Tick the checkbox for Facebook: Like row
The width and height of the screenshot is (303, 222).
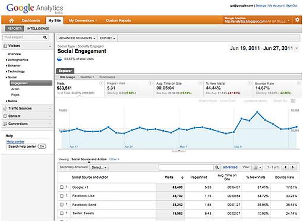[62, 196]
